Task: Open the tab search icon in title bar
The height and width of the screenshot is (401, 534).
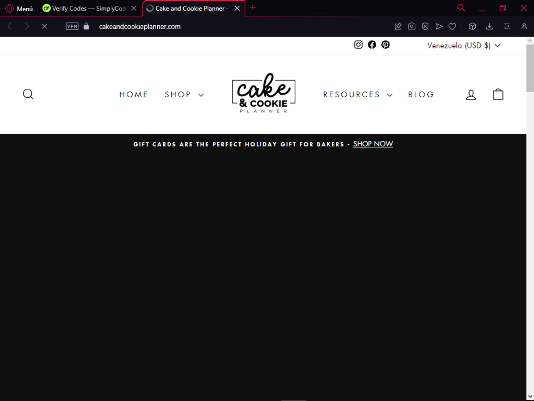Action: pyautogui.click(x=461, y=7)
